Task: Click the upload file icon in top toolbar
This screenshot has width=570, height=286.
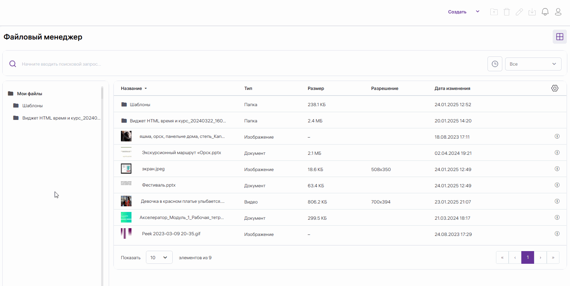Action: click(x=494, y=12)
